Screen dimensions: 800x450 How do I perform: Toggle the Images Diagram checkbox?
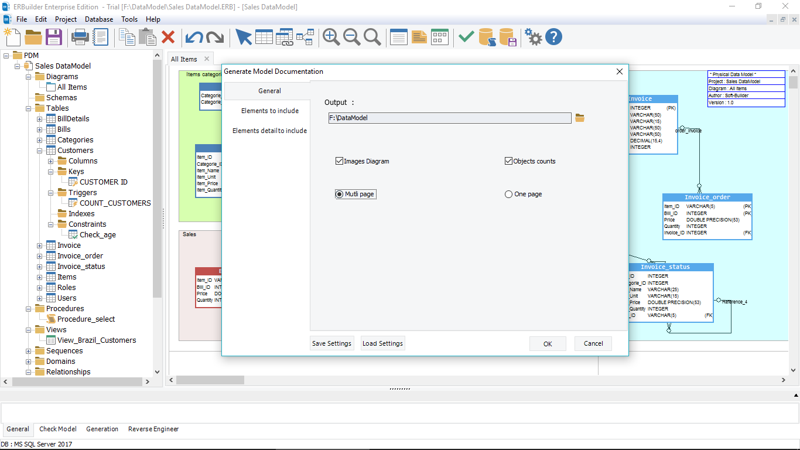(339, 161)
